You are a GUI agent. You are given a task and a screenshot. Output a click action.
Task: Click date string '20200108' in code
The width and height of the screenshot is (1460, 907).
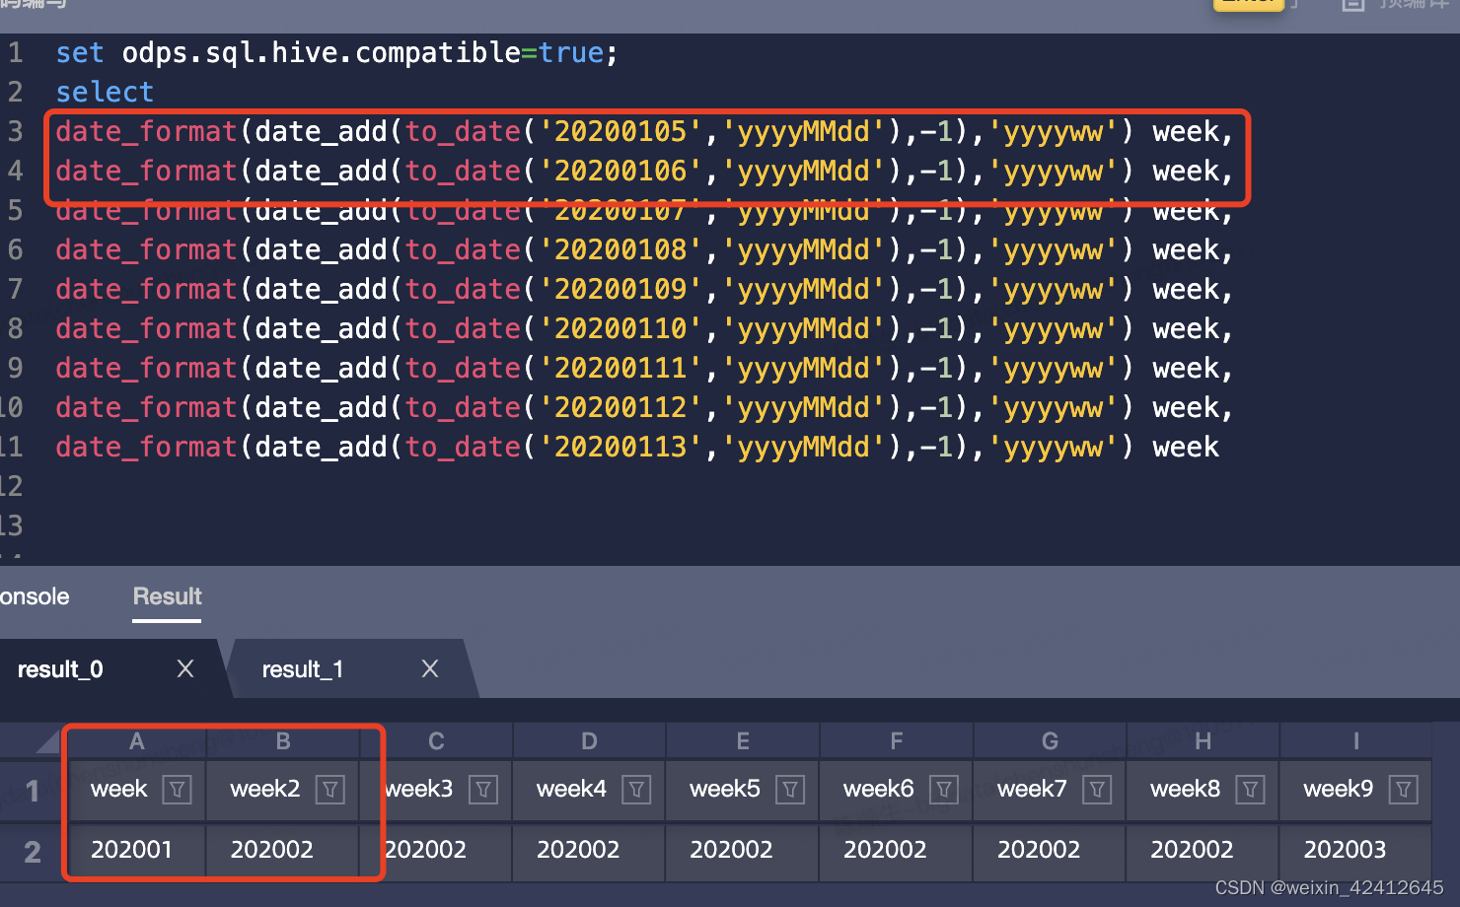click(x=620, y=250)
